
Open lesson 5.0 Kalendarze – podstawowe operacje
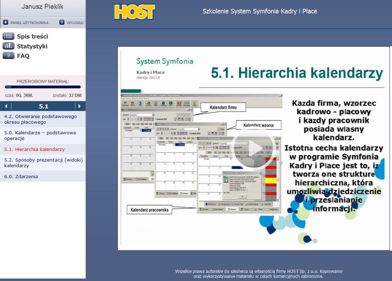tap(40, 135)
